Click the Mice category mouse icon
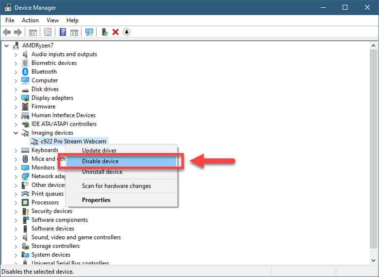Viewport: 379px width, 277px height. coord(25,159)
